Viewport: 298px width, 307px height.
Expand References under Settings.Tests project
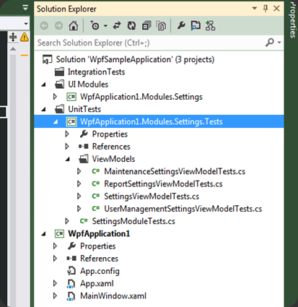click(67, 147)
